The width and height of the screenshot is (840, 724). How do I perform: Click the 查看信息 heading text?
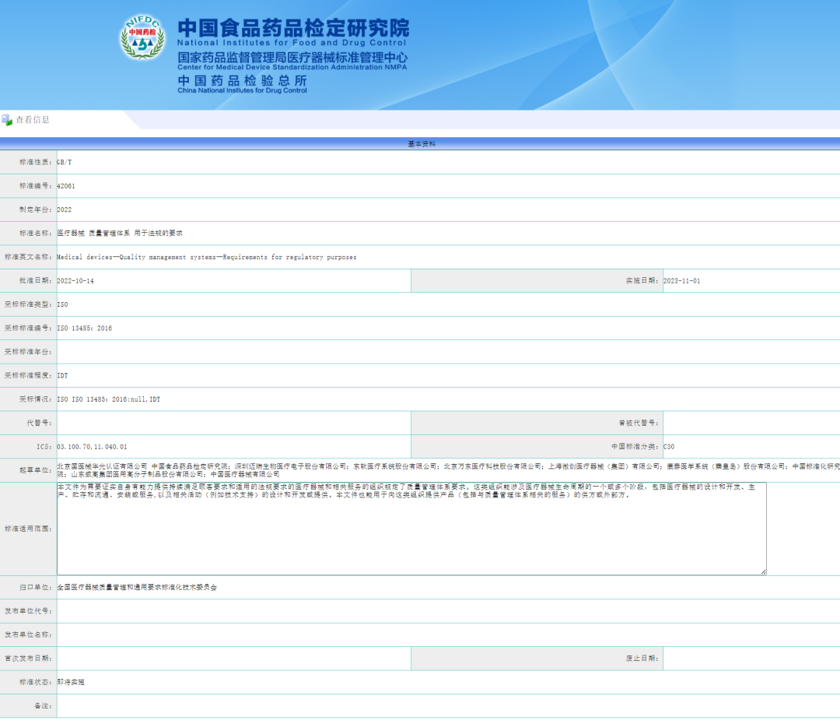tap(33, 120)
